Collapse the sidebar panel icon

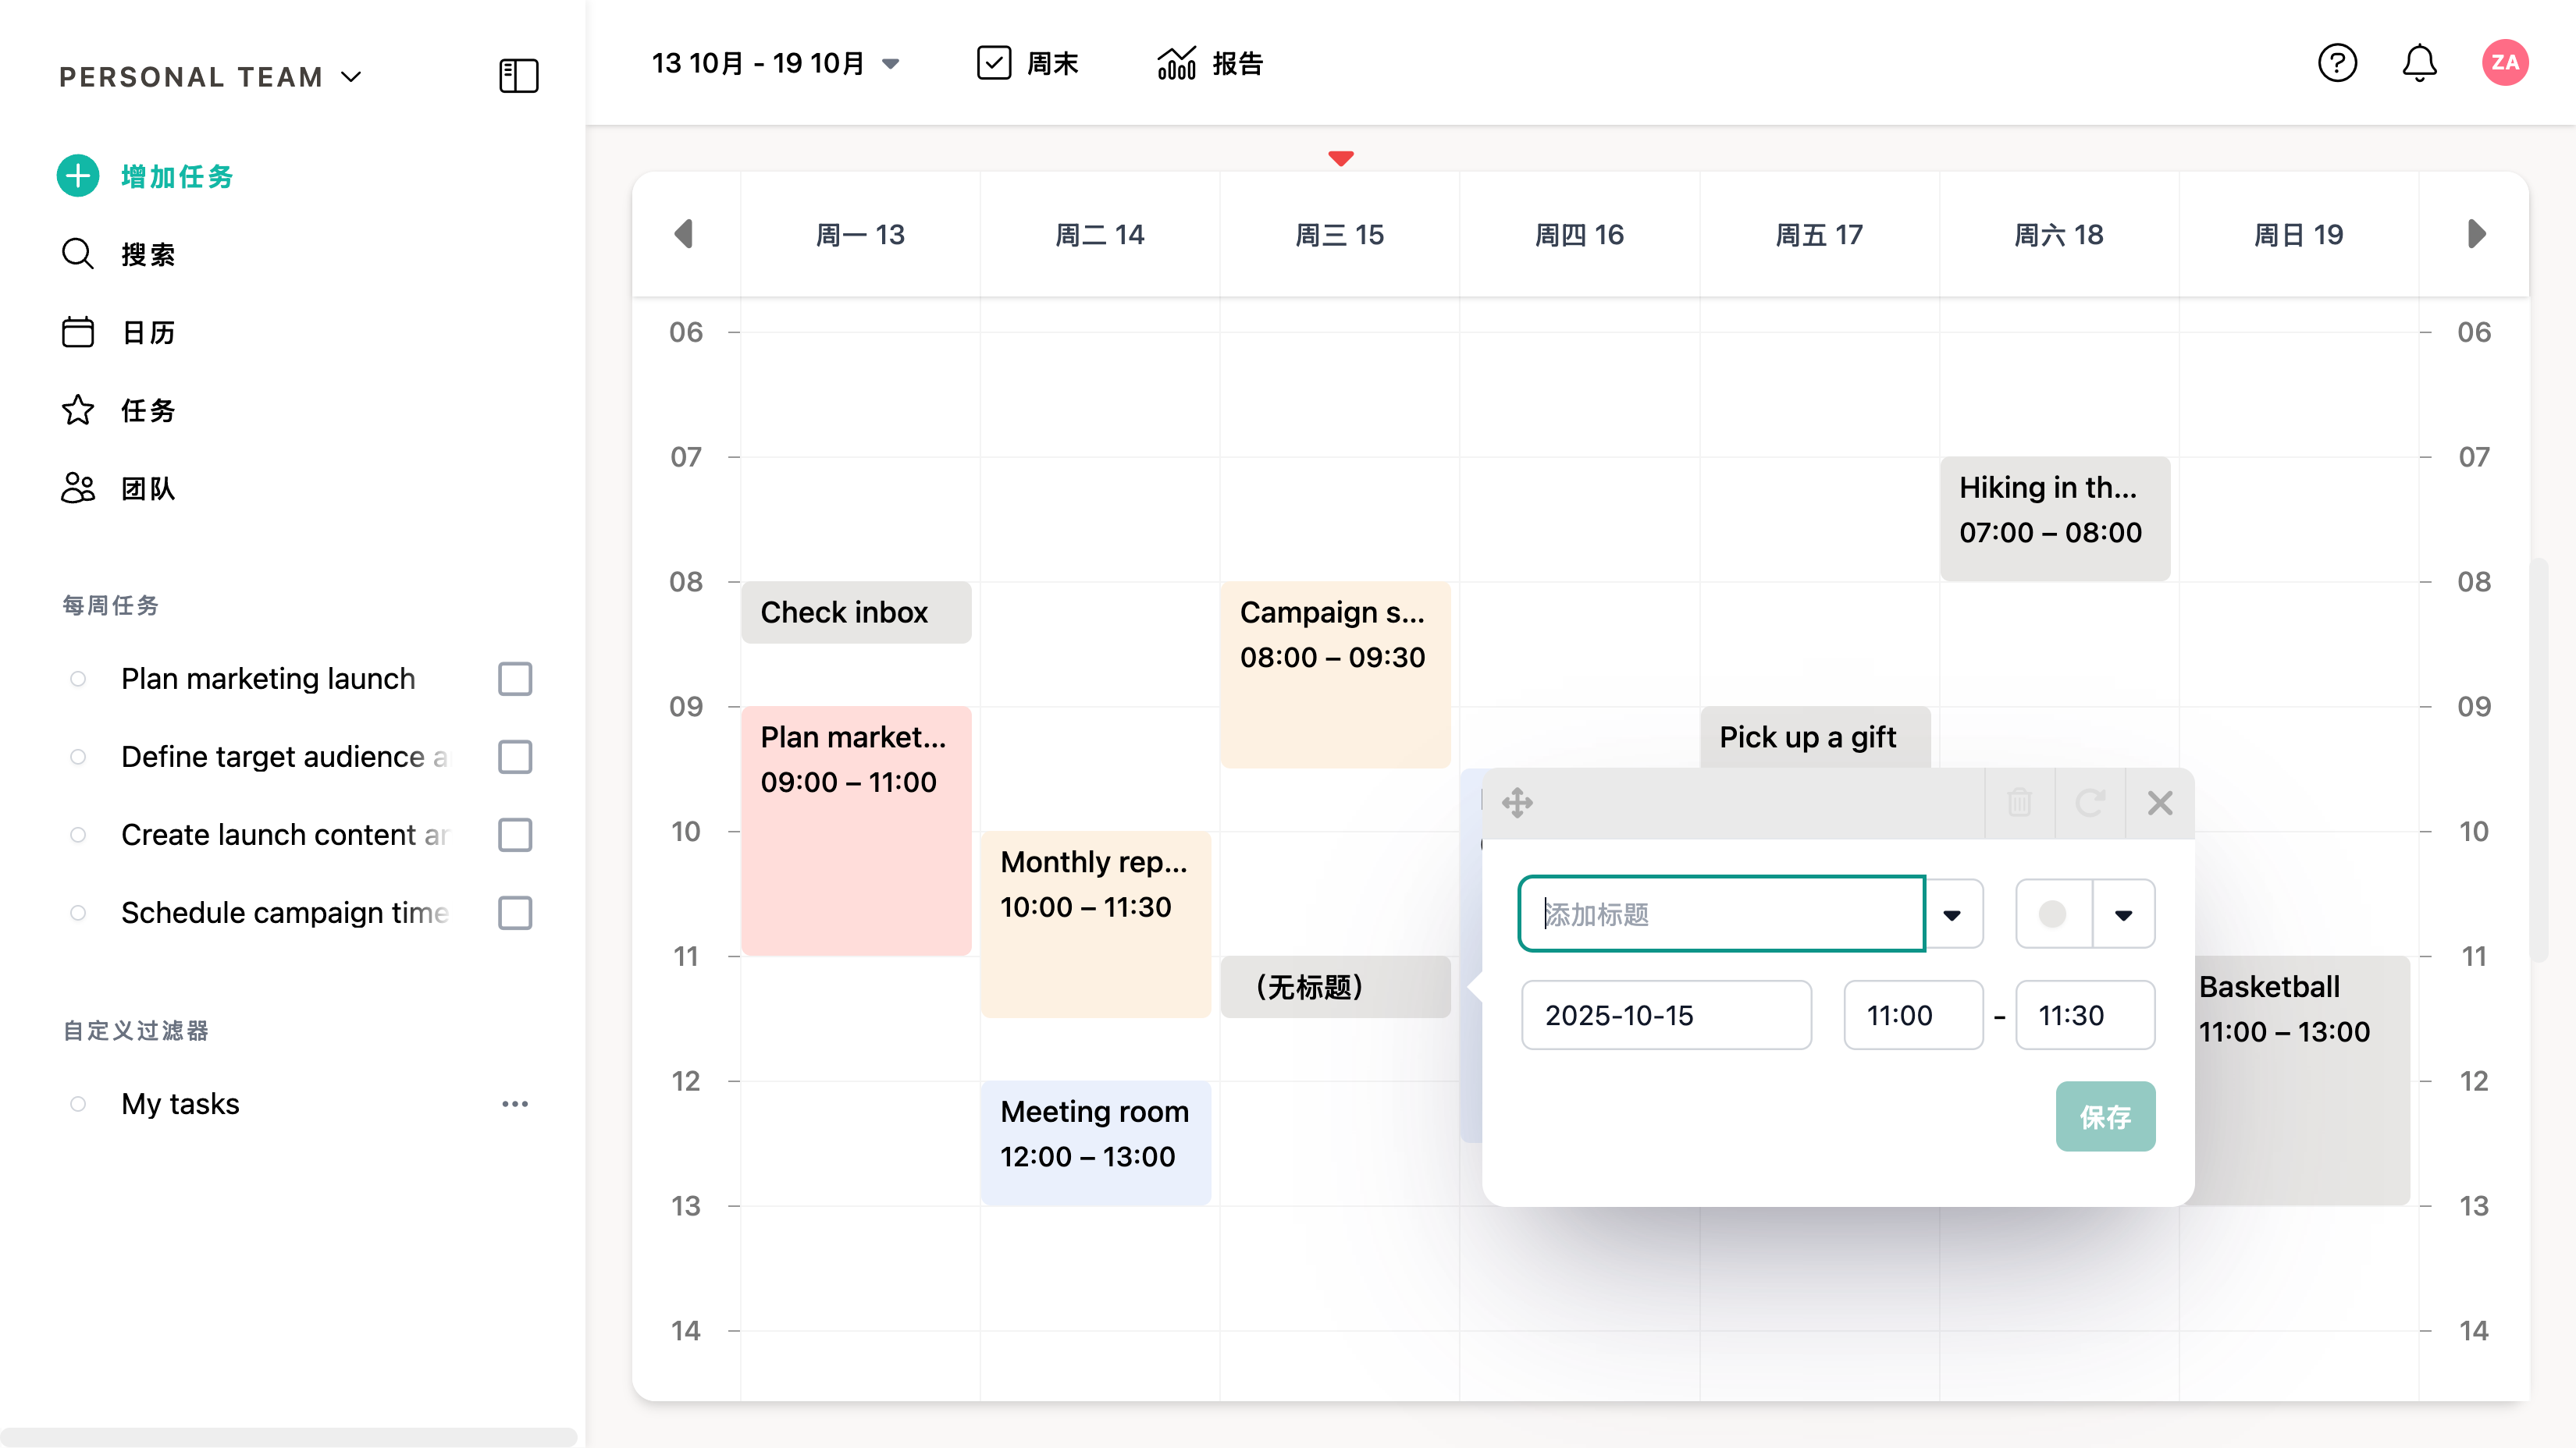coord(518,76)
